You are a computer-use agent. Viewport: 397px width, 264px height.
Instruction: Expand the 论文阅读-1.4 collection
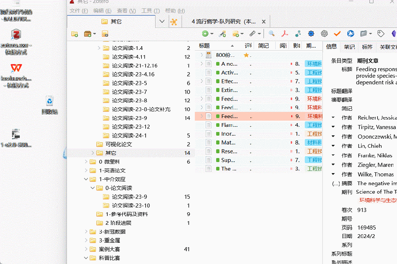[99, 48]
